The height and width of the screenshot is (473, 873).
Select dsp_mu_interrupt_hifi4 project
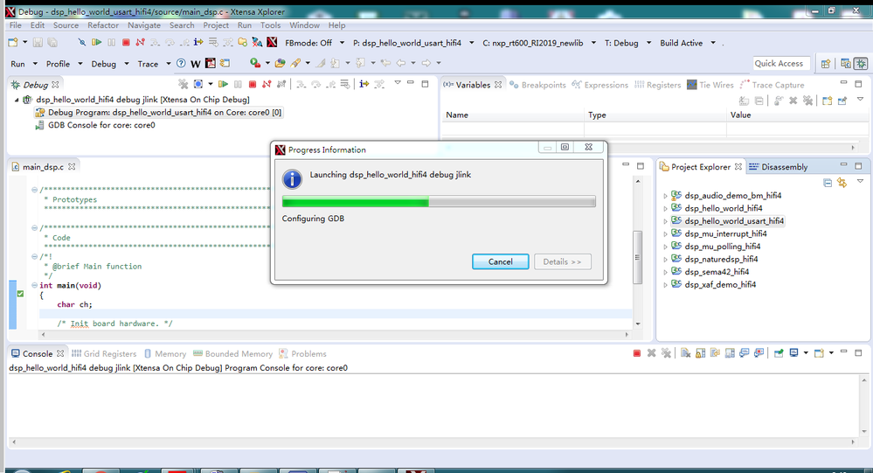(719, 234)
